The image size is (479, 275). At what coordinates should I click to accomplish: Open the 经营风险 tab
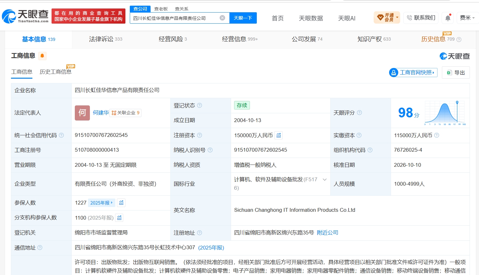point(173,39)
